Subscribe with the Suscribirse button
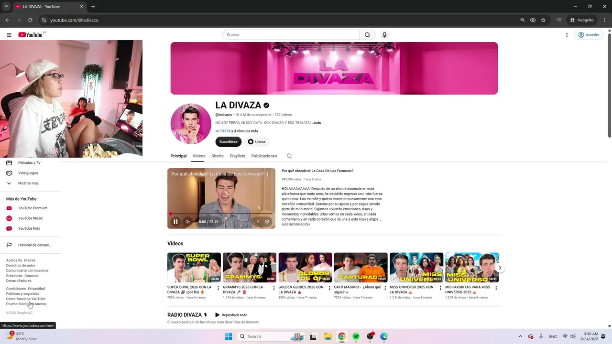Screen dimensions: 612x344 coord(229,142)
